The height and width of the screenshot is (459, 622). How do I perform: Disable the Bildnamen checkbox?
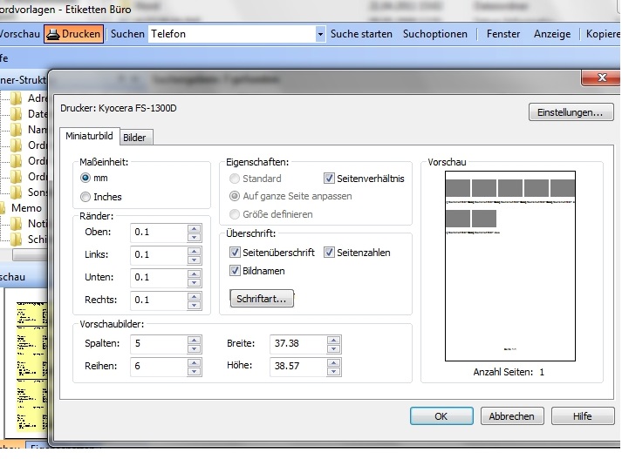[x=236, y=271]
